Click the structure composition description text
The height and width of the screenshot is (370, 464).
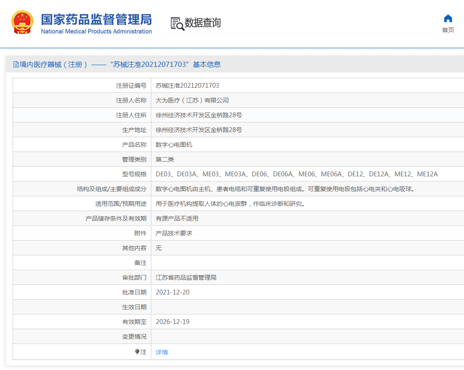click(286, 189)
